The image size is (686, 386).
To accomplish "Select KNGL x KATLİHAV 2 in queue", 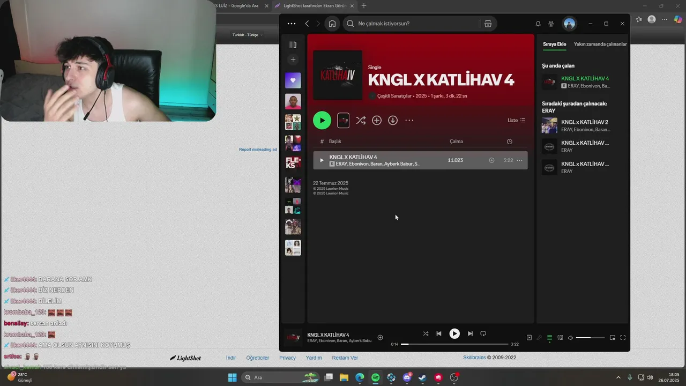I will point(583,125).
